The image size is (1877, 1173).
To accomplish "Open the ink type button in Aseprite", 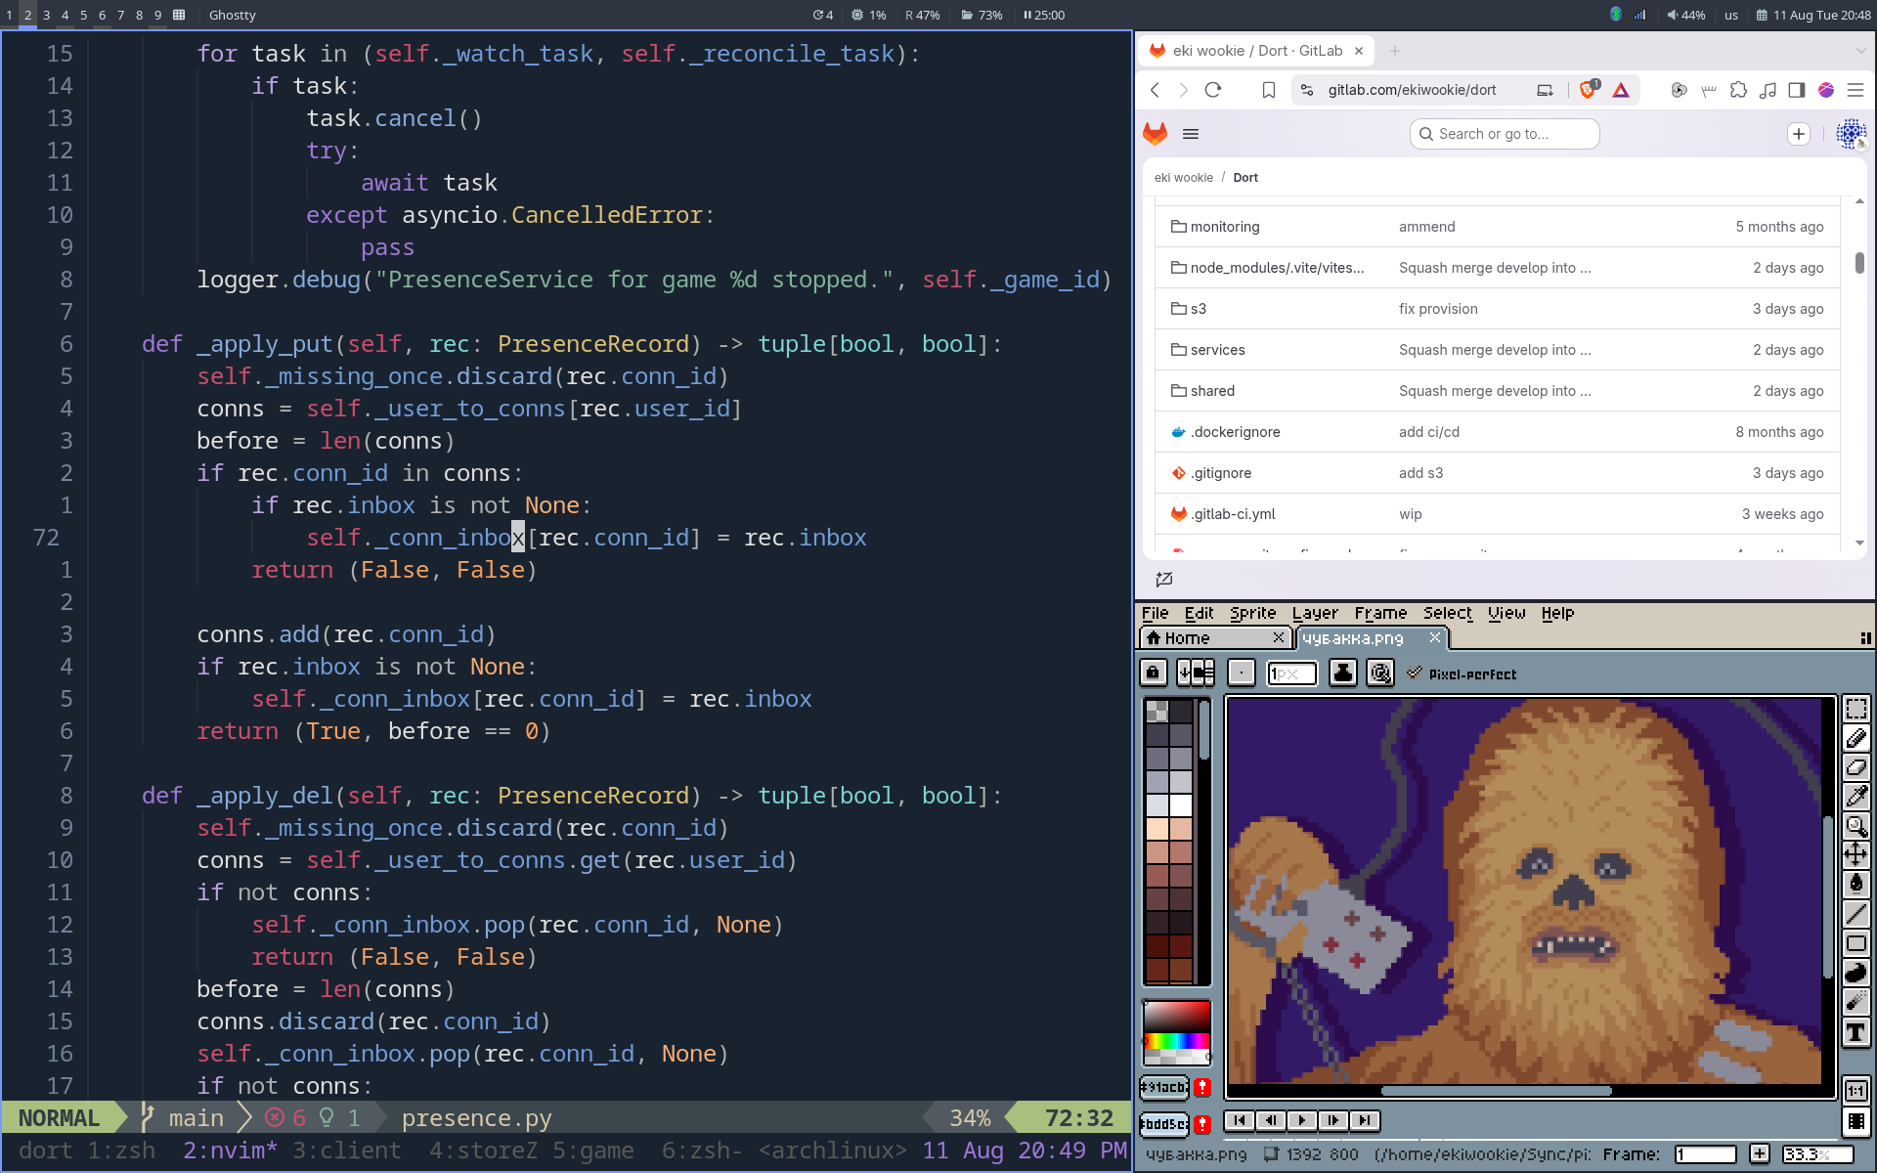I will tap(1343, 673).
